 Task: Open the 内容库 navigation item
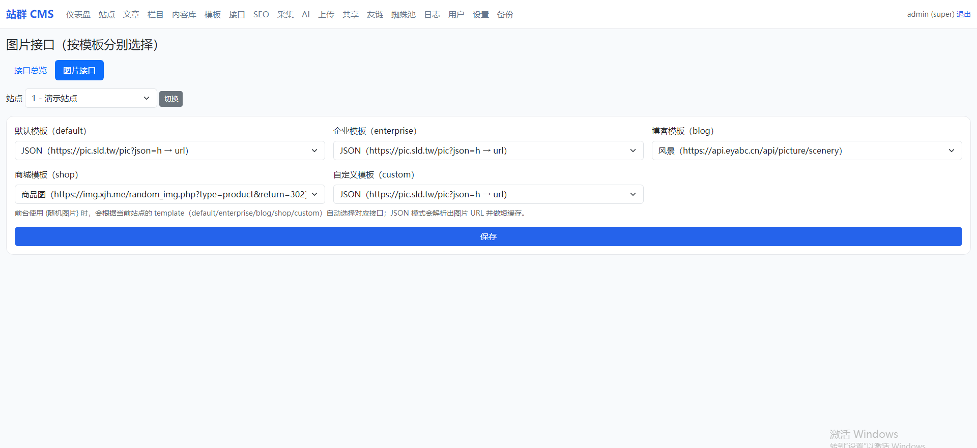point(184,15)
